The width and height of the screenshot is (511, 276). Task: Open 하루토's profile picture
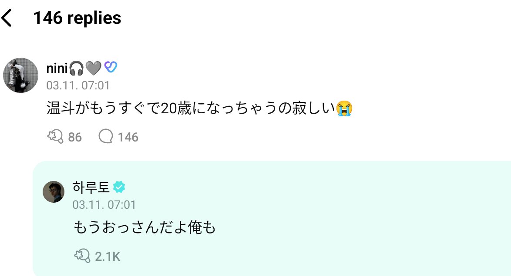pyautogui.click(x=54, y=192)
